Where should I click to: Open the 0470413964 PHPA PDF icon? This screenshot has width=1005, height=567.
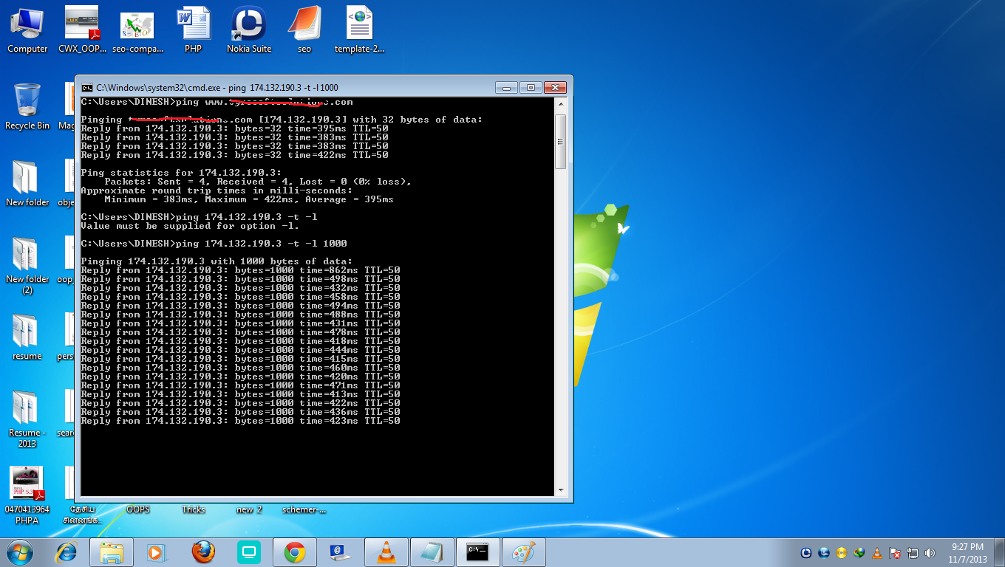[27, 495]
